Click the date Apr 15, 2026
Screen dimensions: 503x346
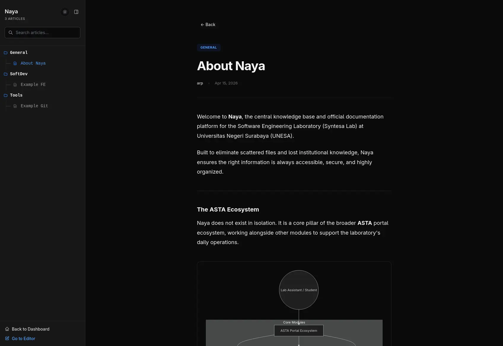[226, 83]
